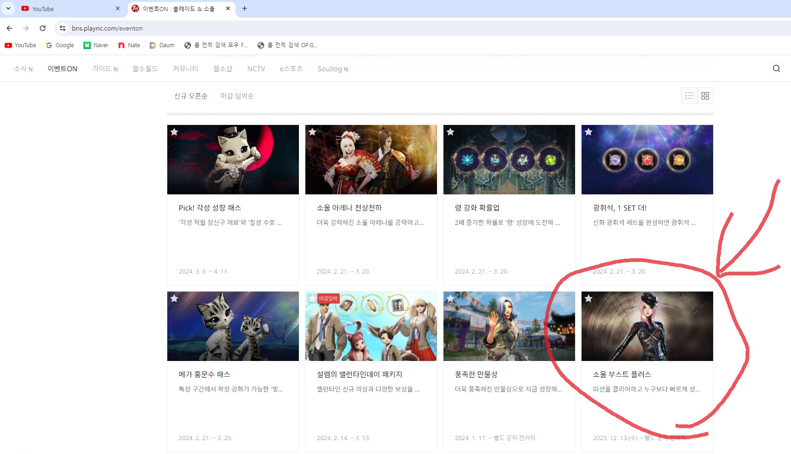Switch to list view layout
Screen dimensions: 791x454
[689, 95]
